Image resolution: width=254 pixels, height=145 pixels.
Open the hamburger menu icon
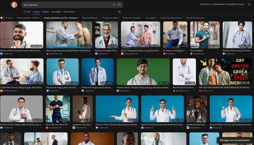(249, 4)
